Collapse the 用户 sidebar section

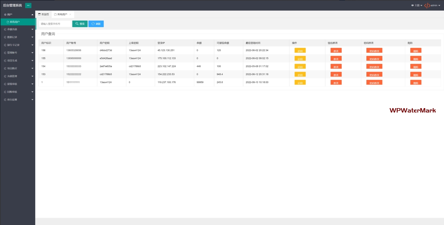point(32,15)
